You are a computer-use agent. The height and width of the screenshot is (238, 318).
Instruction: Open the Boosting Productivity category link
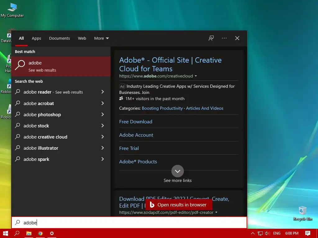click(x=162, y=108)
